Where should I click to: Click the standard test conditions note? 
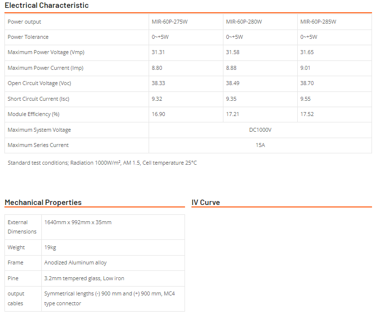click(x=102, y=163)
